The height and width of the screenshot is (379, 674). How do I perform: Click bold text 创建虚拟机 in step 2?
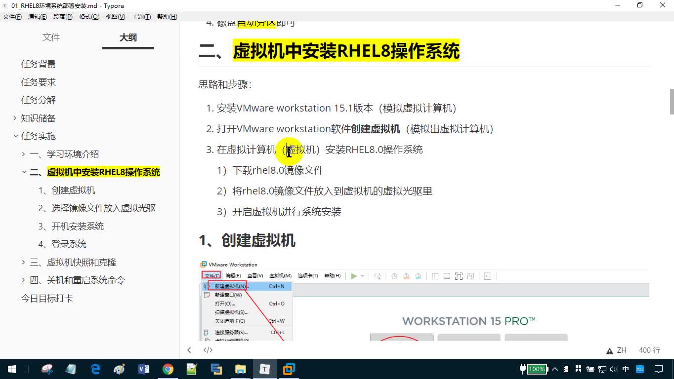click(376, 129)
